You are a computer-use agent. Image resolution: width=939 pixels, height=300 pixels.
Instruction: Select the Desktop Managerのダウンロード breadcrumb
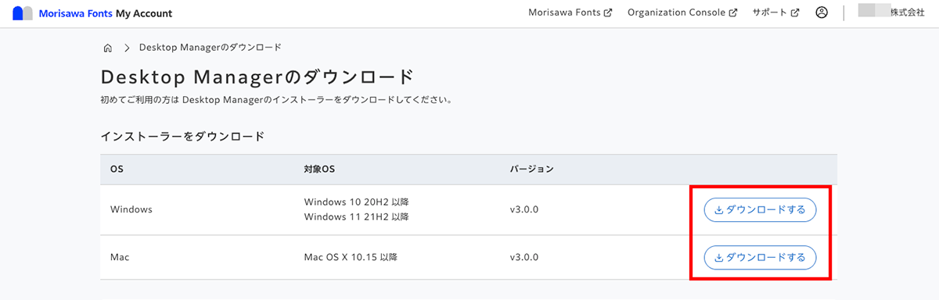pyautogui.click(x=210, y=48)
